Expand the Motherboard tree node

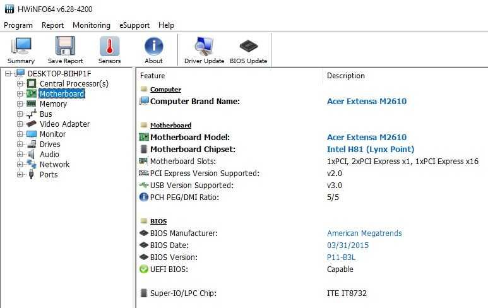point(20,93)
